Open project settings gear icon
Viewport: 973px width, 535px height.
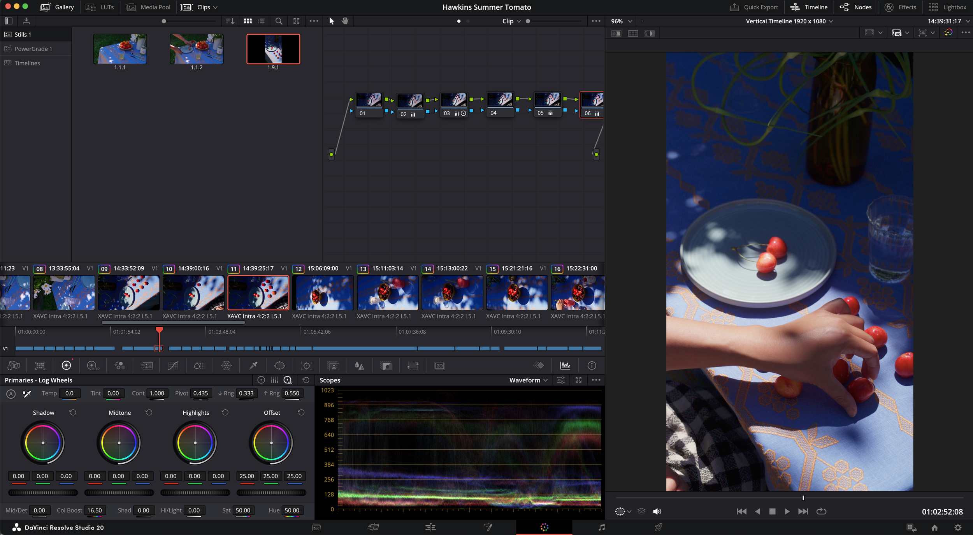tap(958, 528)
